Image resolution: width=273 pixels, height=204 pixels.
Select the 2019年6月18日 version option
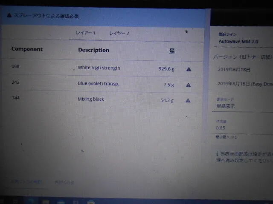click(x=234, y=70)
